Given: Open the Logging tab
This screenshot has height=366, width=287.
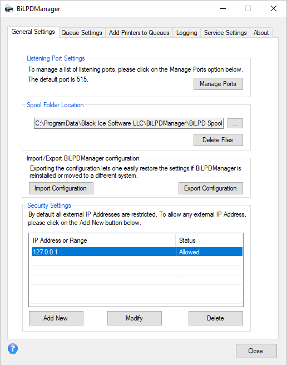Looking at the screenshot, I should (186, 33).
